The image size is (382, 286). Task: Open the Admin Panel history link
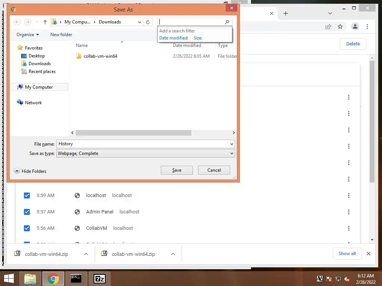[x=100, y=212]
